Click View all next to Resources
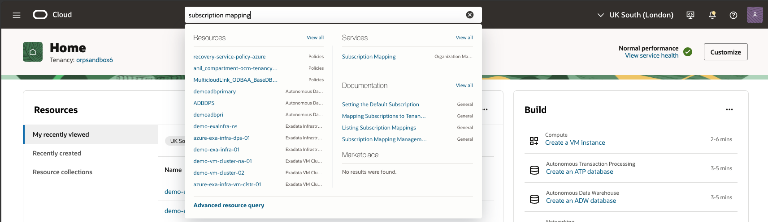The height and width of the screenshot is (222, 768). (x=315, y=38)
